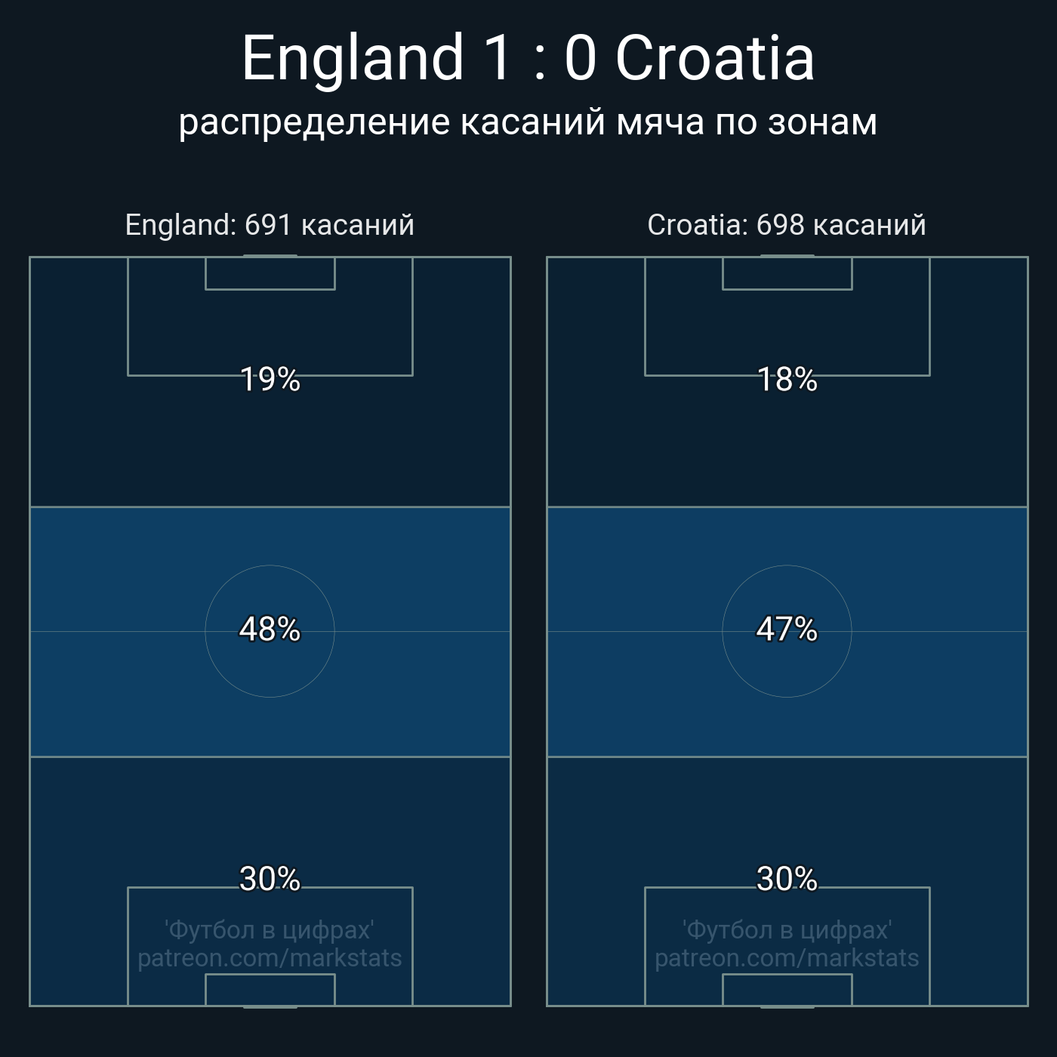This screenshot has width=1057, height=1057.
Task: Click Croatia's 18% attacking third value
Action: (x=787, y=379)
